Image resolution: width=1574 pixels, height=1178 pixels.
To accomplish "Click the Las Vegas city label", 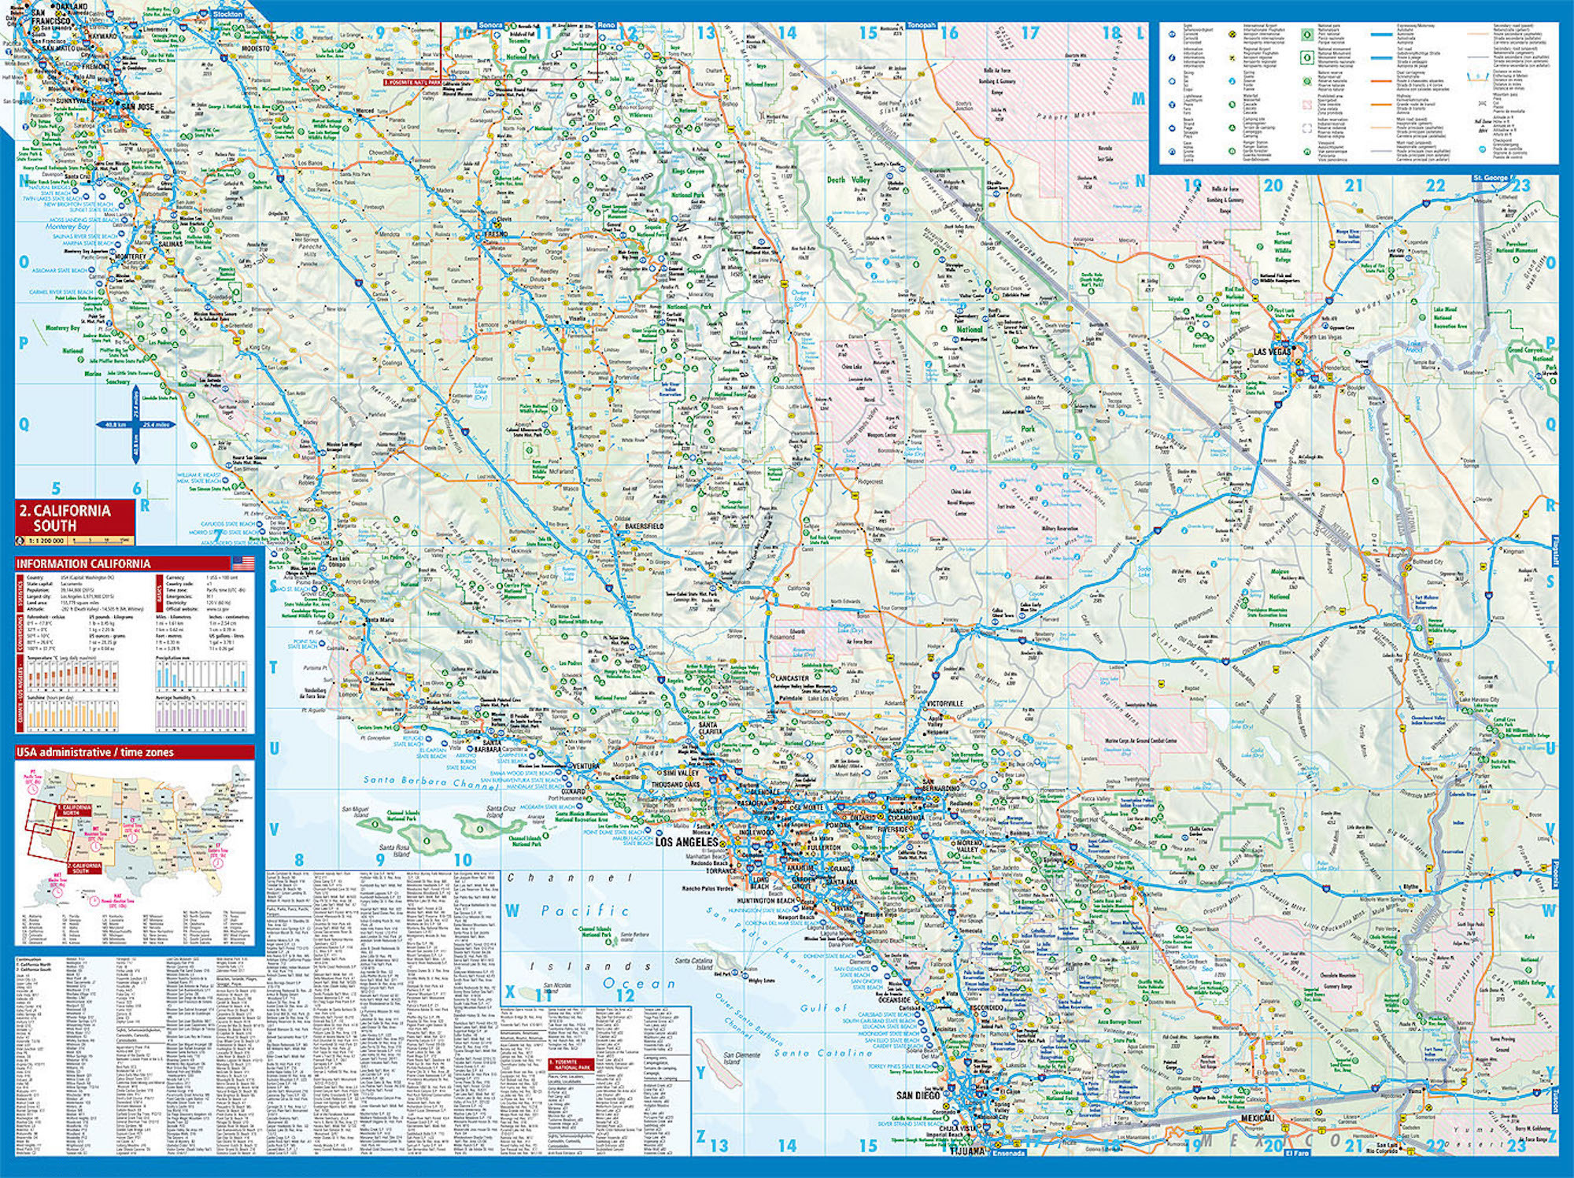I will [x=1272, y=352].
